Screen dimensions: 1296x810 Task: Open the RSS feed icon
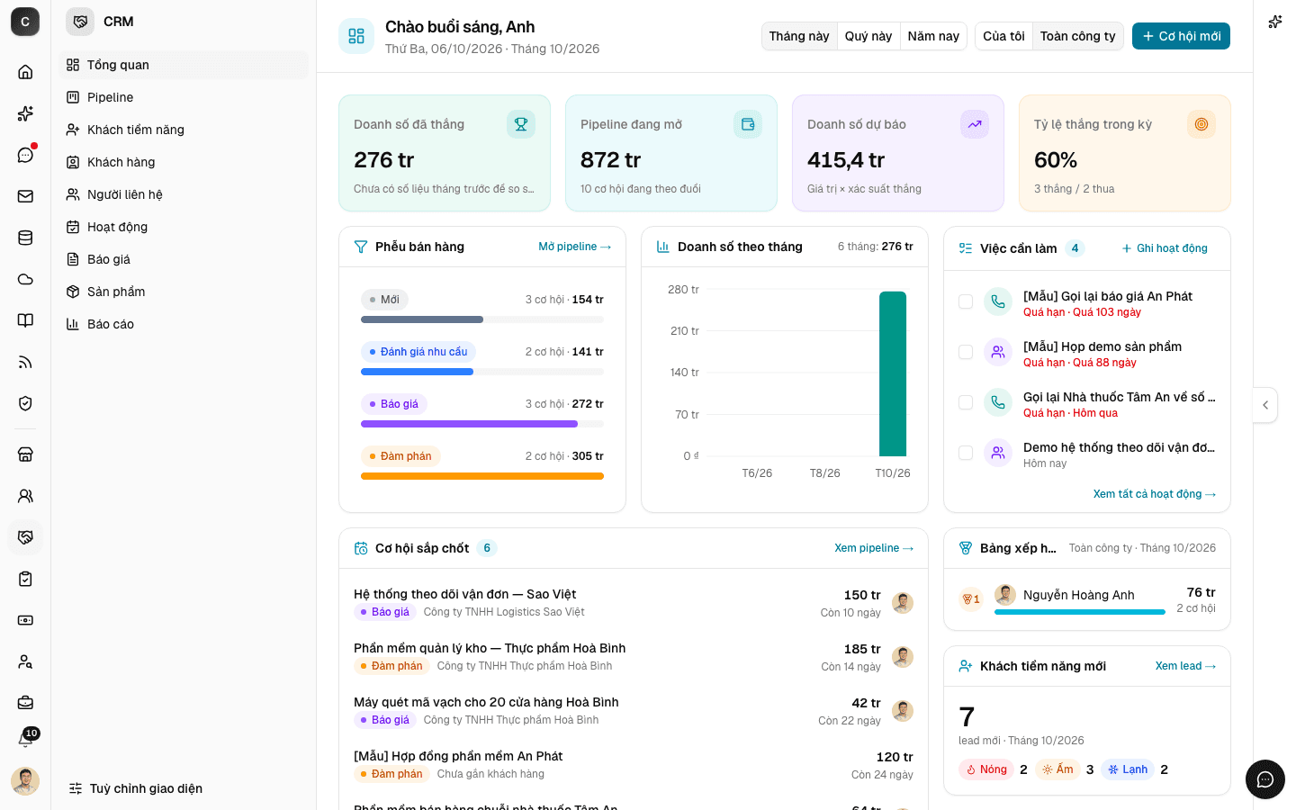25,362
